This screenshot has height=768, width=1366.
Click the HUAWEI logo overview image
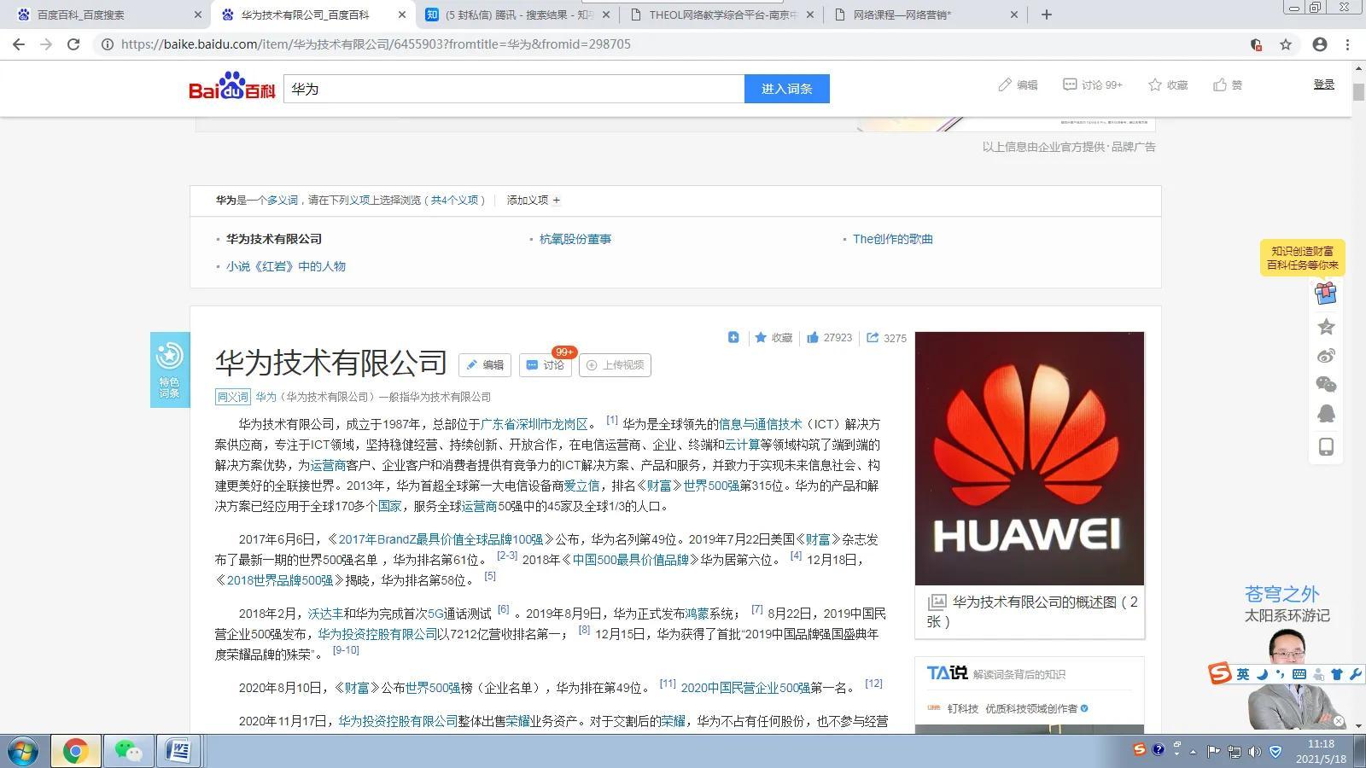coord(1029,458)
